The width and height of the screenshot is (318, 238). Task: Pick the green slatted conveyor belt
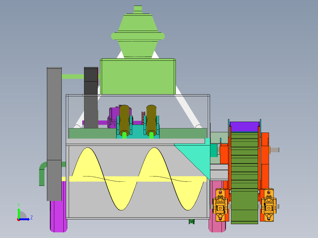(x=245, y=178)
